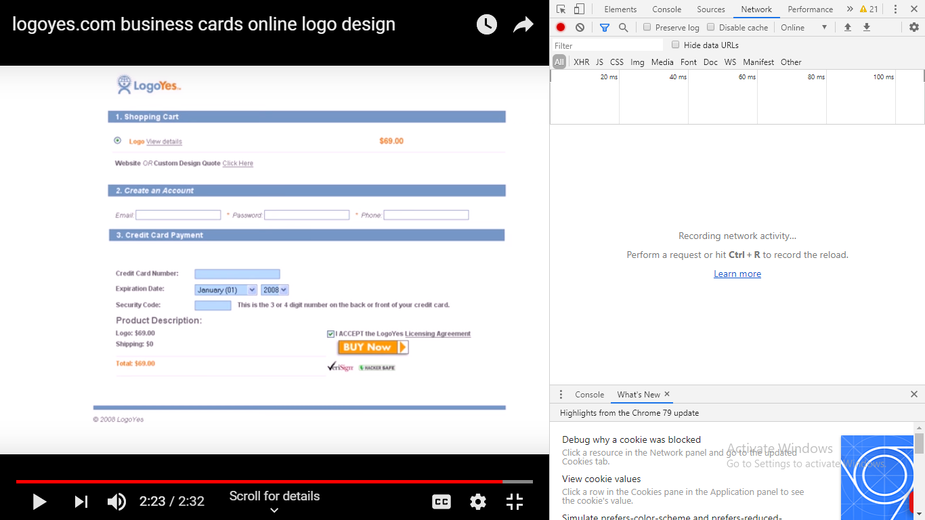Filter requests by Other

point(791,62)
